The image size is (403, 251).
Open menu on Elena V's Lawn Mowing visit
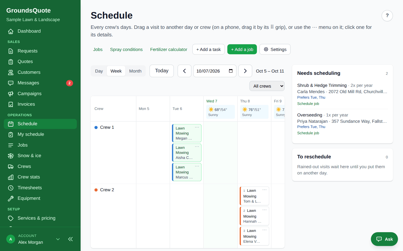tap(264, 230)
